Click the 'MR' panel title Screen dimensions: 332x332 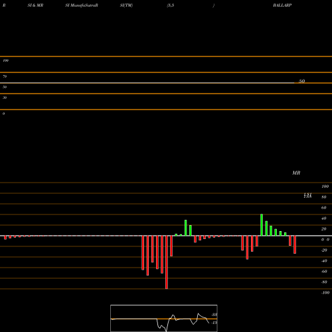[296, 173]
